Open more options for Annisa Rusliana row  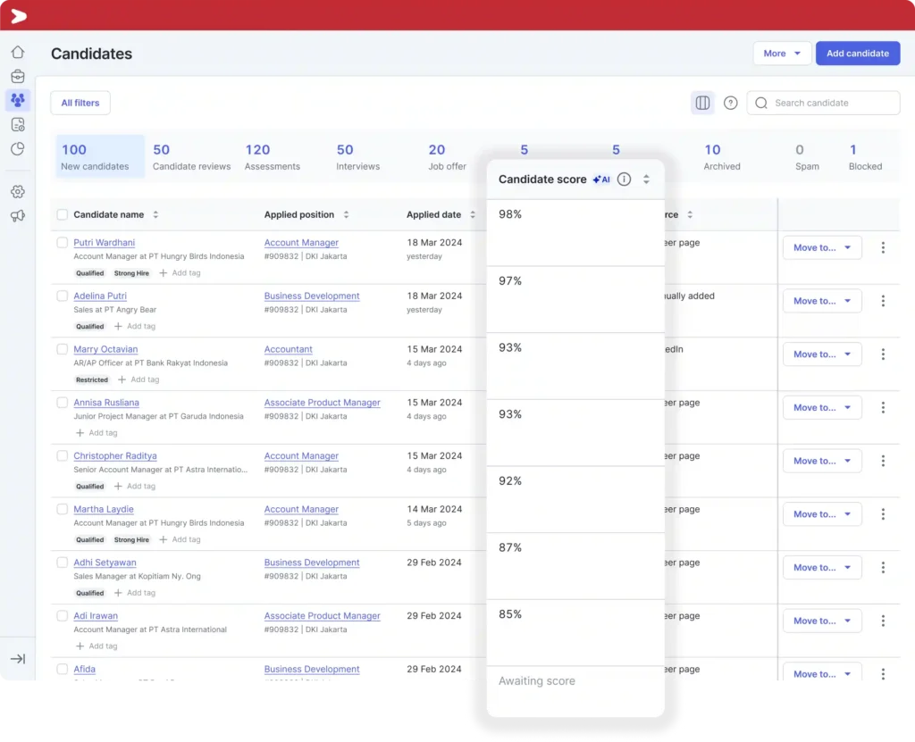click(883, 408)
